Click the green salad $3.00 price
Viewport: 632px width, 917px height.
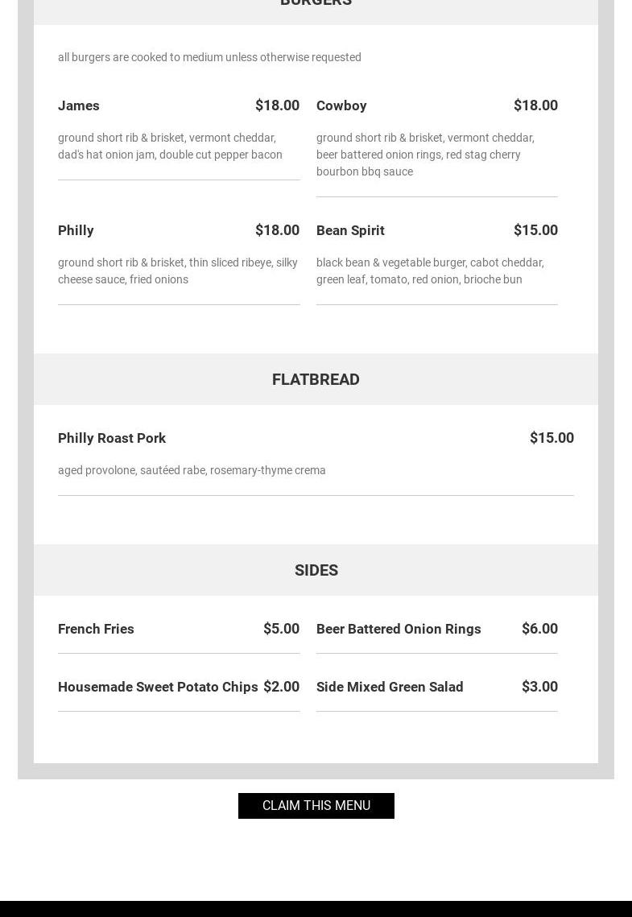pyautogui.click(x=539, y=687)
